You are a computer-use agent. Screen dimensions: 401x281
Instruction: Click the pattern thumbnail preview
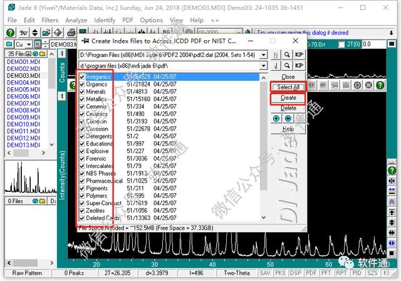(31, 177)
